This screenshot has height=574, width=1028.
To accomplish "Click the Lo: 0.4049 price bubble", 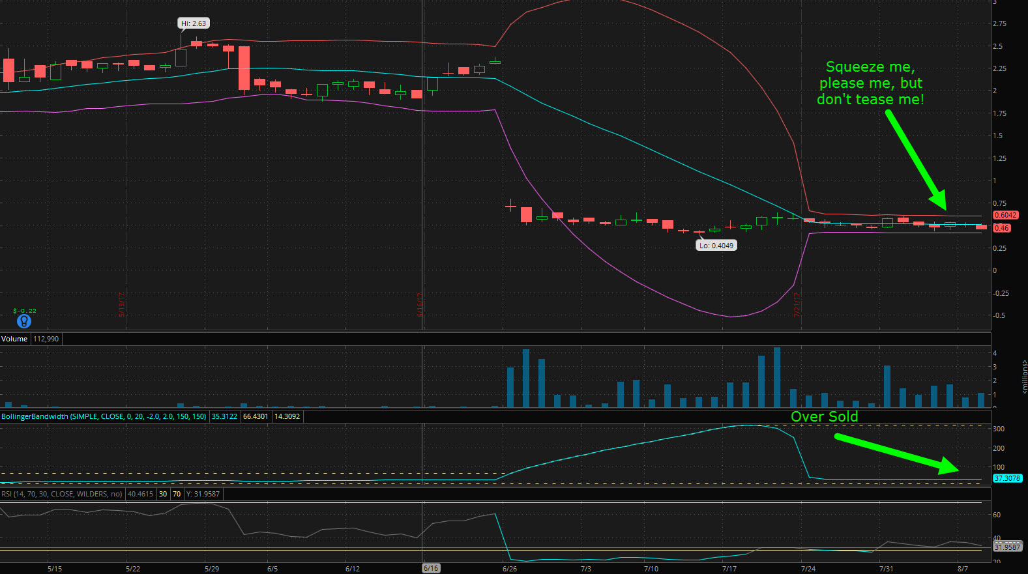I will pos(716,246).
